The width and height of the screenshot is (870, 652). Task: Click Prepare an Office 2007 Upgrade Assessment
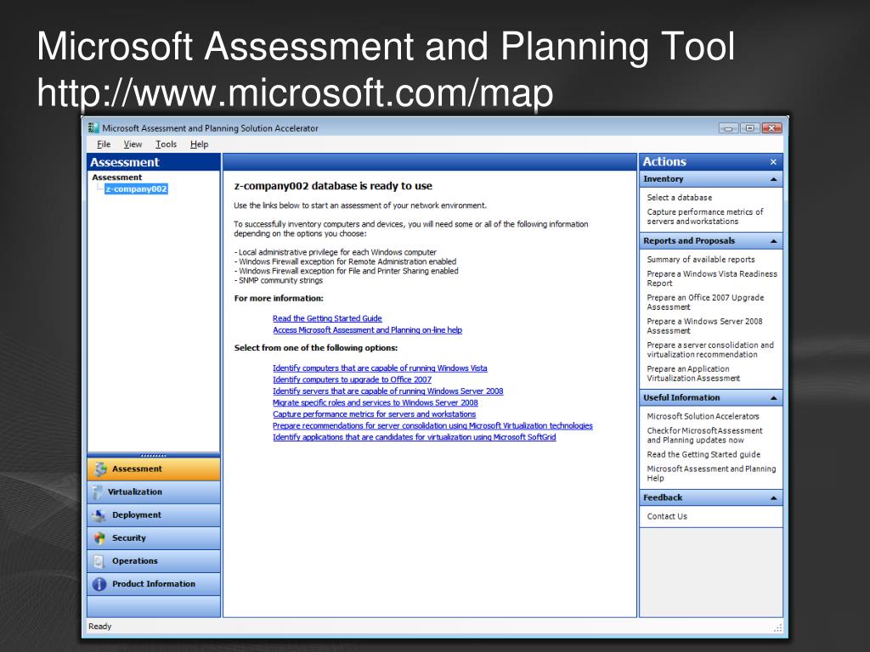(705, 302)
